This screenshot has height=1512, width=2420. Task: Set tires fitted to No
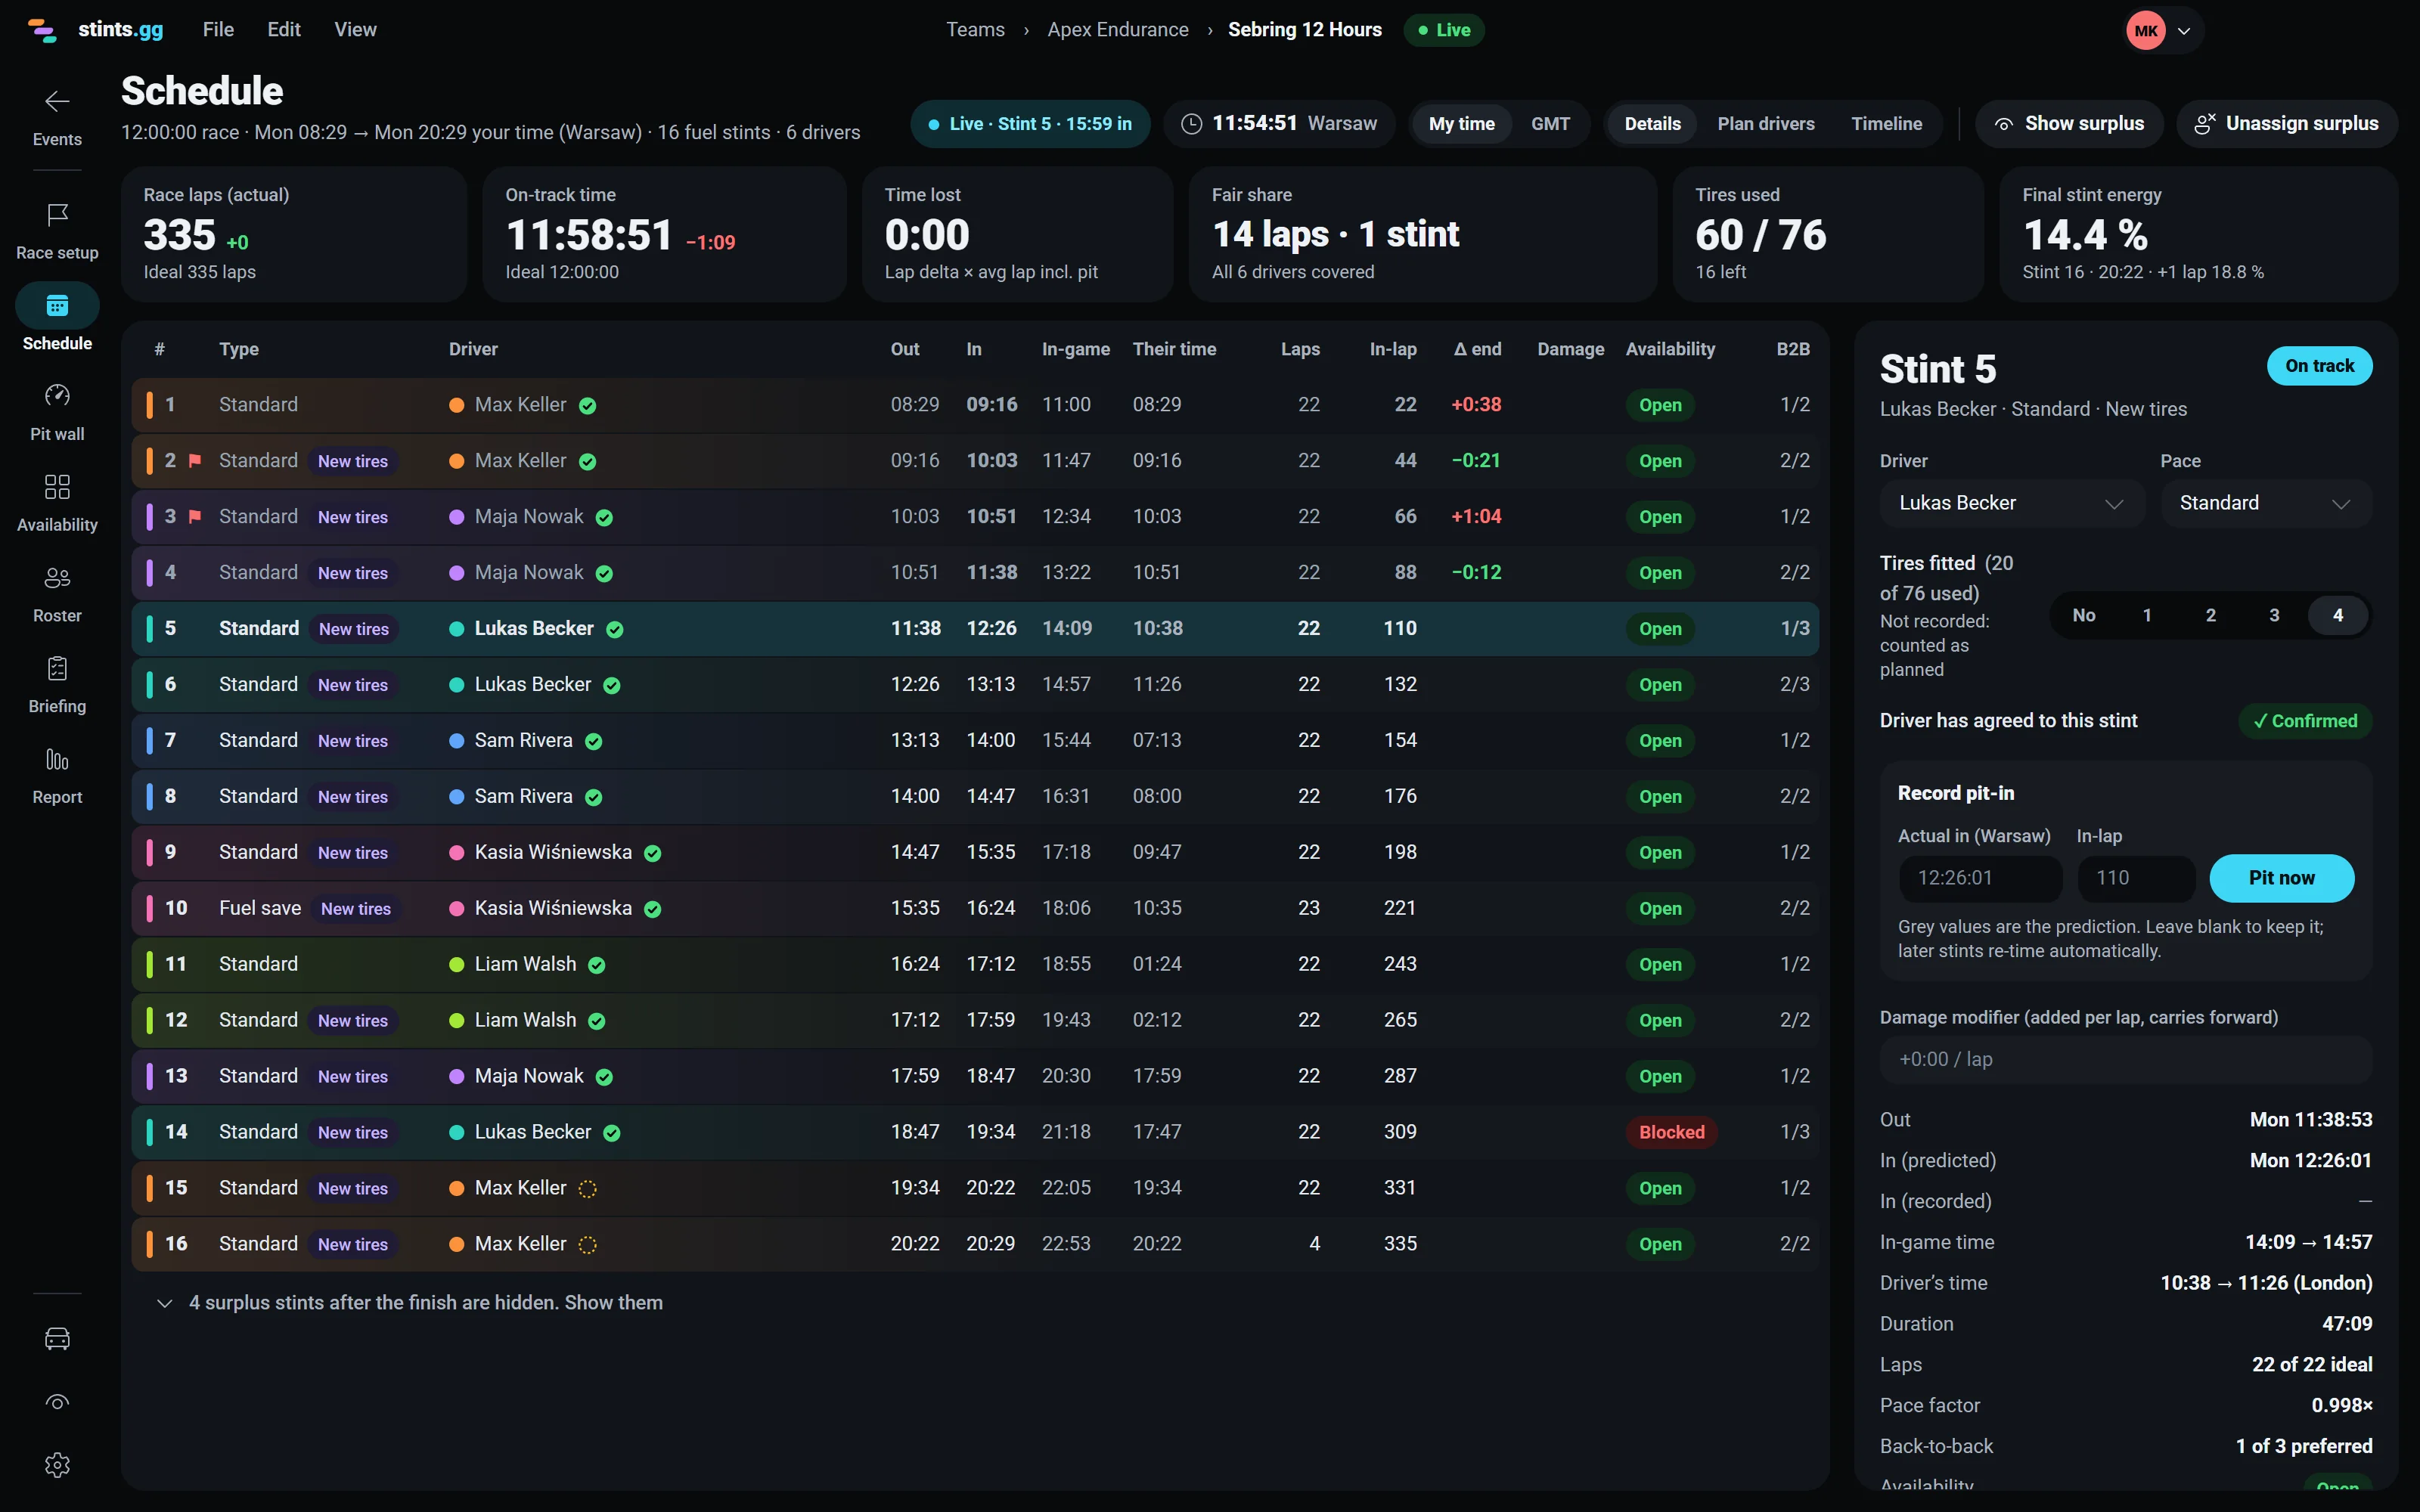tap(2083, 615)
